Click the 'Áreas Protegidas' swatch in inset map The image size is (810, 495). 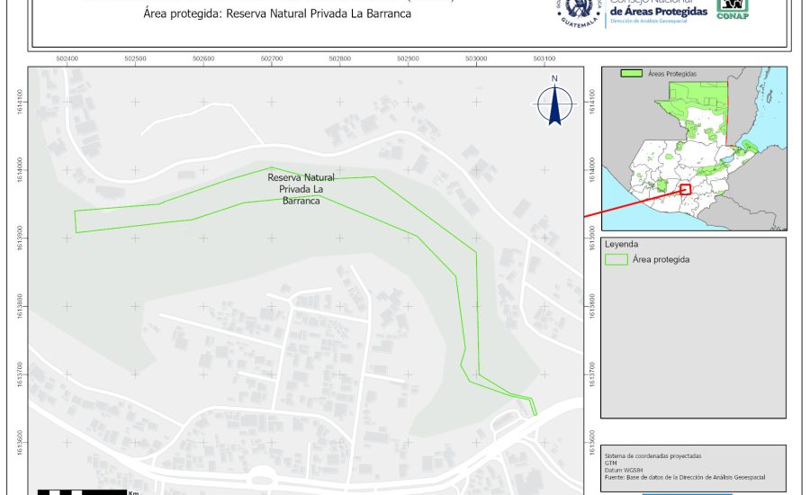pos(632,73)
